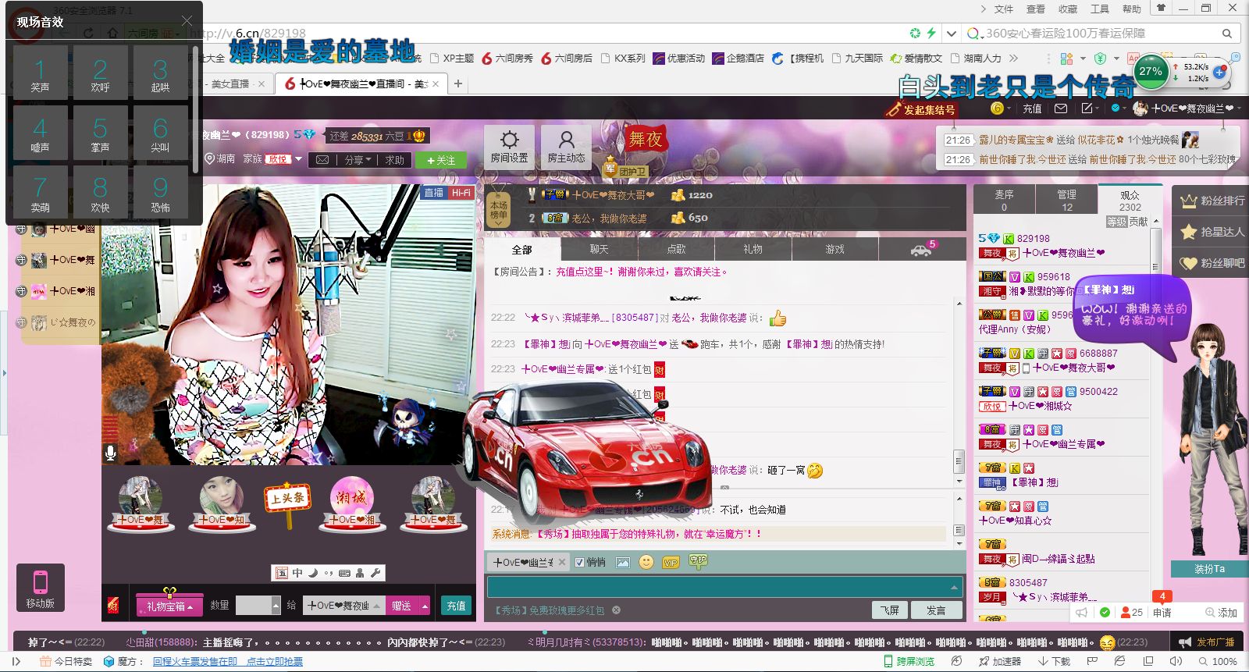Play sound effect 2 欢呼 (cheer)

pyautogui.click(x=100, y=72)
